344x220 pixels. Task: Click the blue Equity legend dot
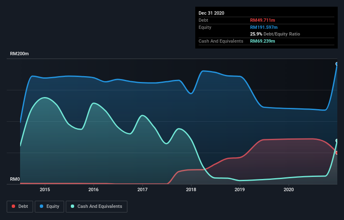41,206
